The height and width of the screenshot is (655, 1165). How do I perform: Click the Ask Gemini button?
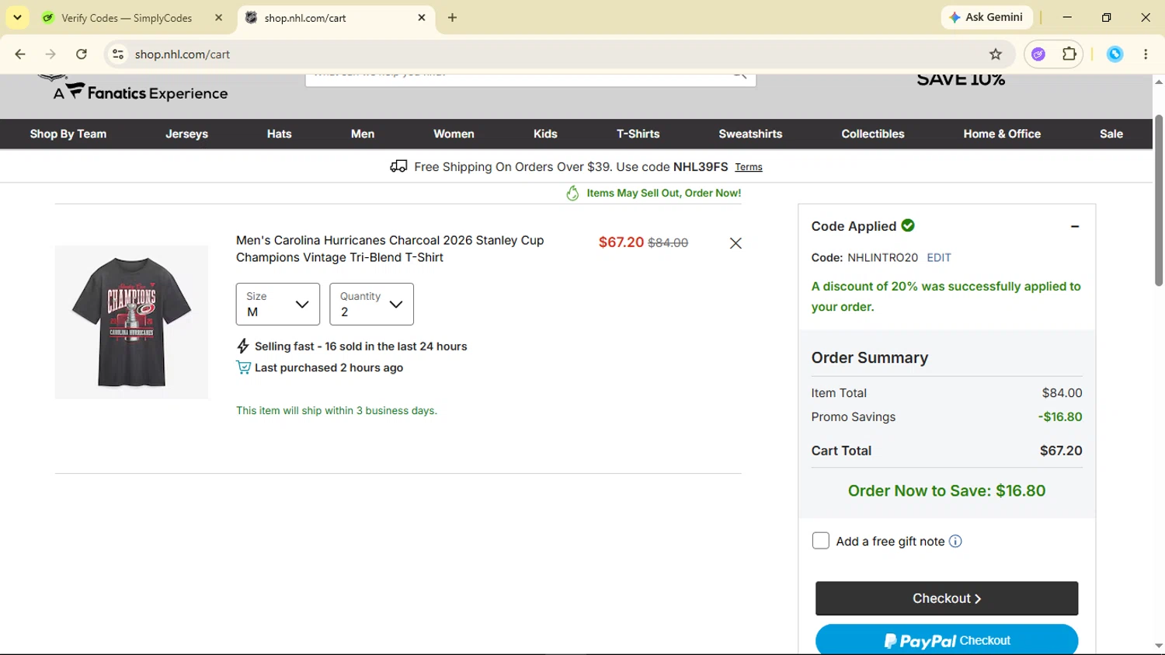(x=986, y=17)
